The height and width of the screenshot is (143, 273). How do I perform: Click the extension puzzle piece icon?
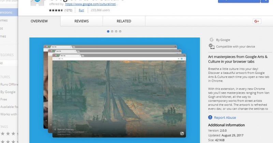(38, 2)
